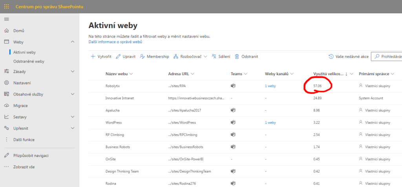
Task: Open Membership from the toolbar
Action: (154, 56)
